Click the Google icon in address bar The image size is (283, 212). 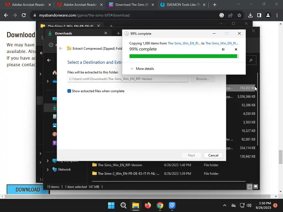pos(222,15)
